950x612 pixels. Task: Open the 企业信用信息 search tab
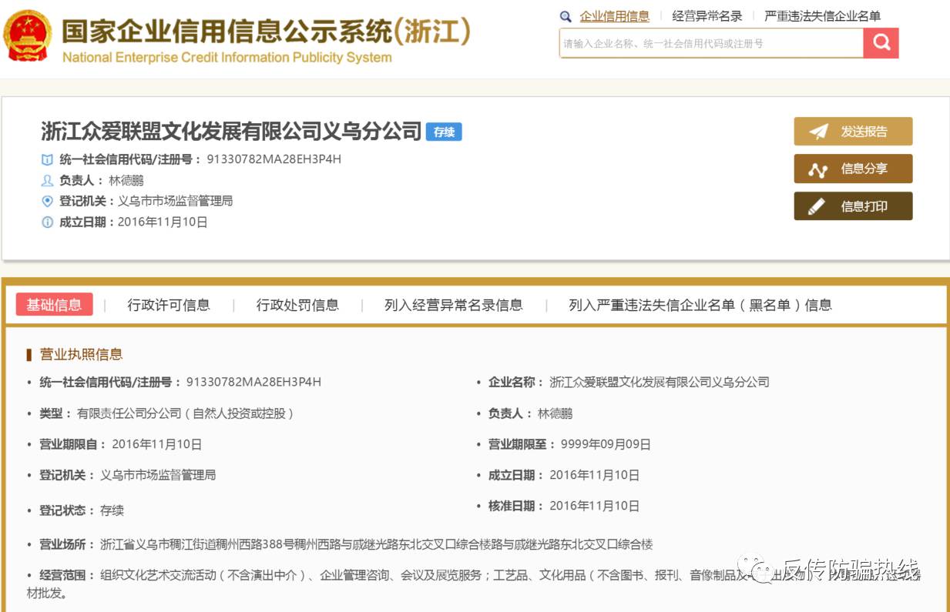[614, 16]
